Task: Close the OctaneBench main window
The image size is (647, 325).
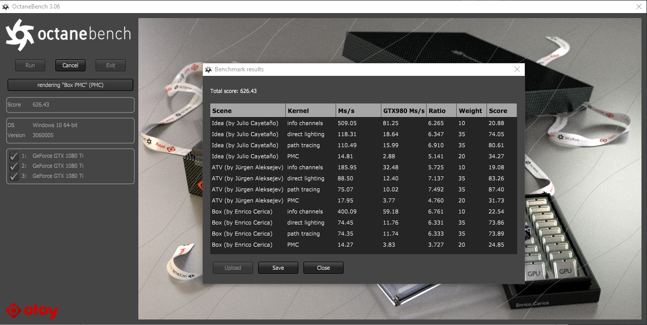Action: point(639,7)
